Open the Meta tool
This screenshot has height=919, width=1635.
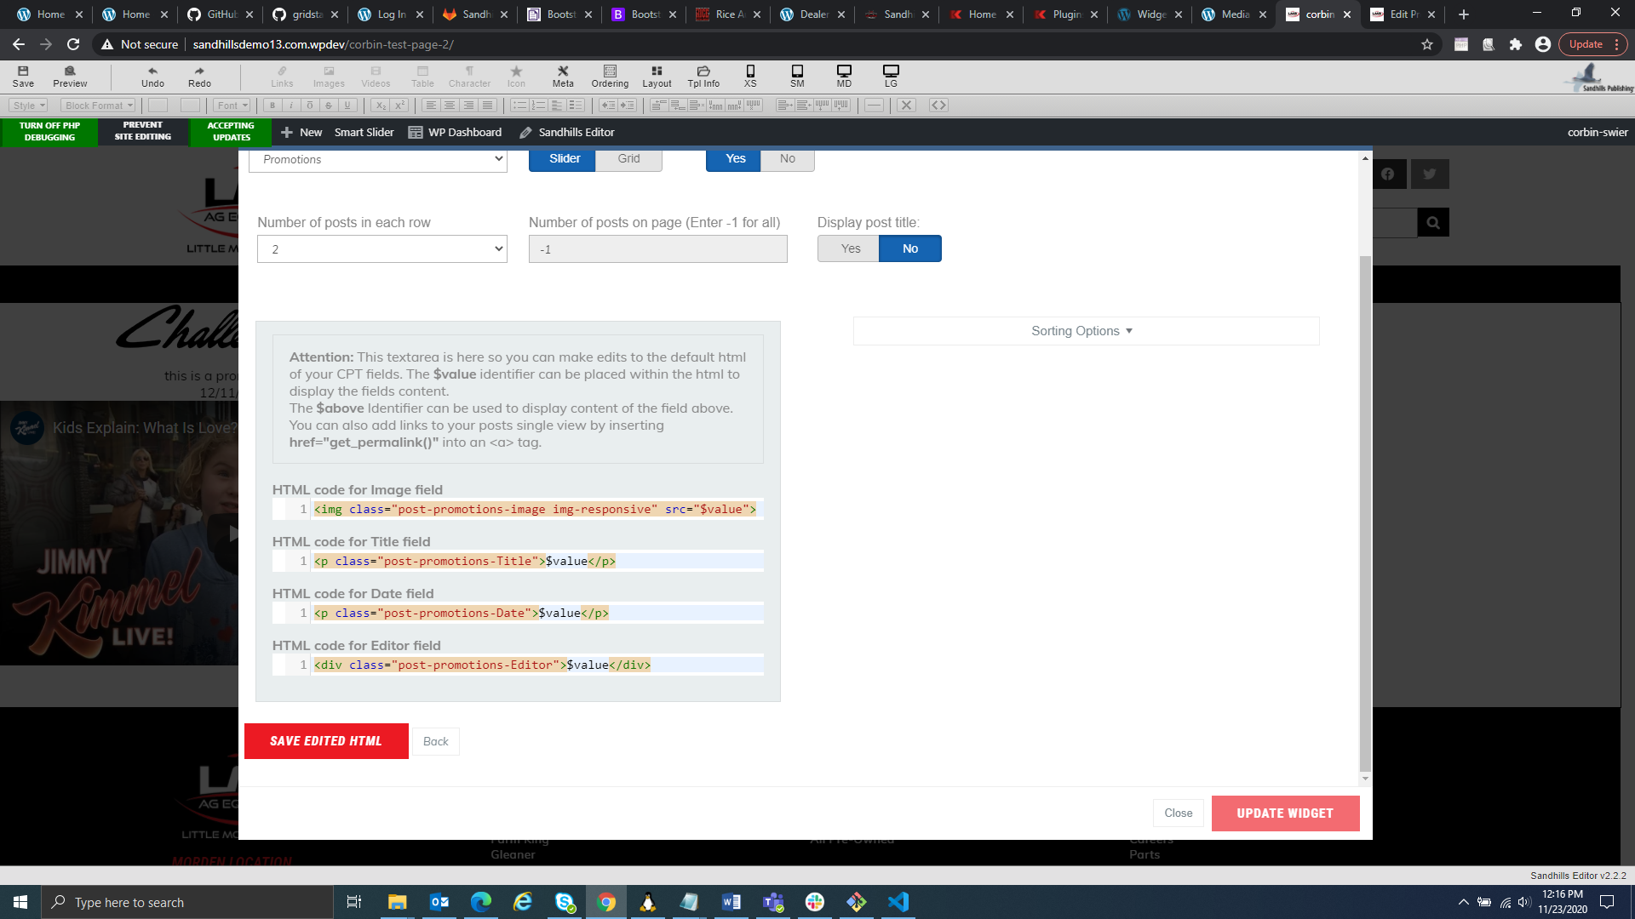tap(563, 76)
